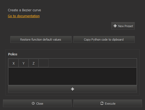Close the Bezier curve dialog
The image size is (145, 110).
point(37,103)
